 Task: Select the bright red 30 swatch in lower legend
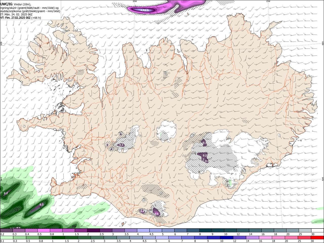pos(317,238)
